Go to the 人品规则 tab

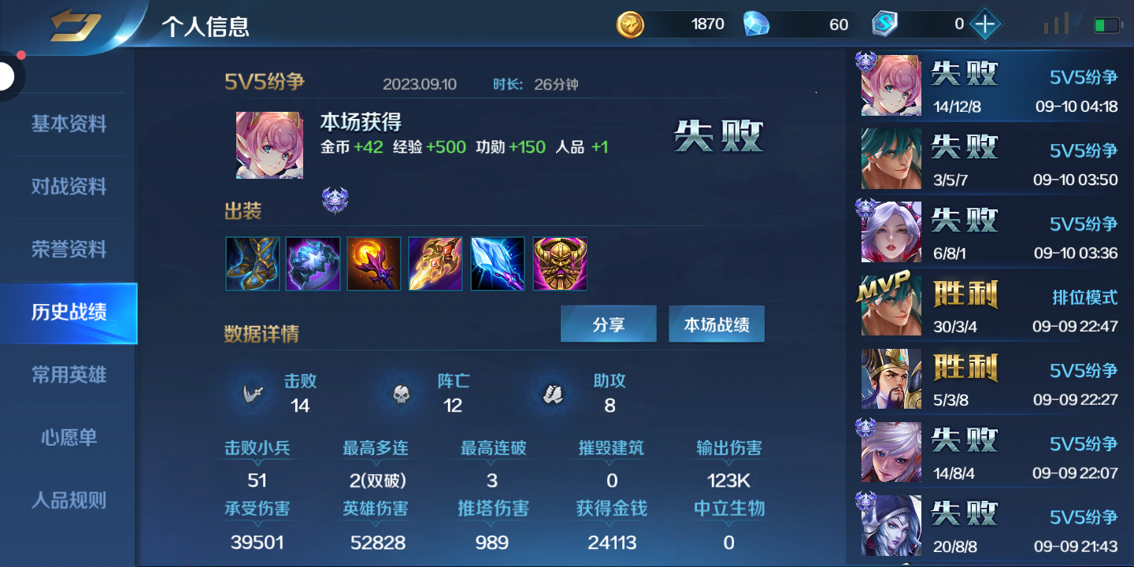pos(69,500)
